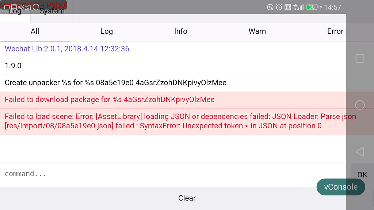Show only Info messages
The width and height of the screenshot is (374, 210).
pyautogui.click(x=180, y=31)
